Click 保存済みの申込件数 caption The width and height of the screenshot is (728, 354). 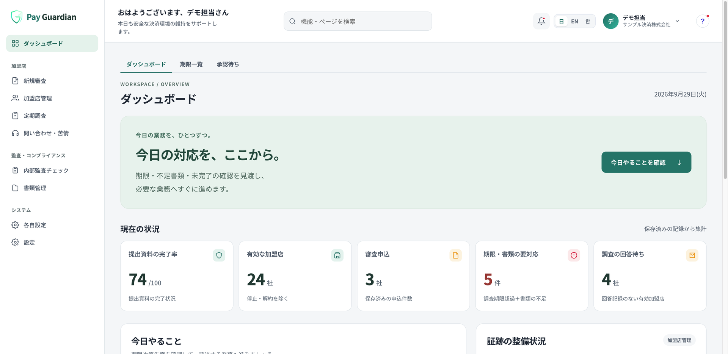click(389, 299)
